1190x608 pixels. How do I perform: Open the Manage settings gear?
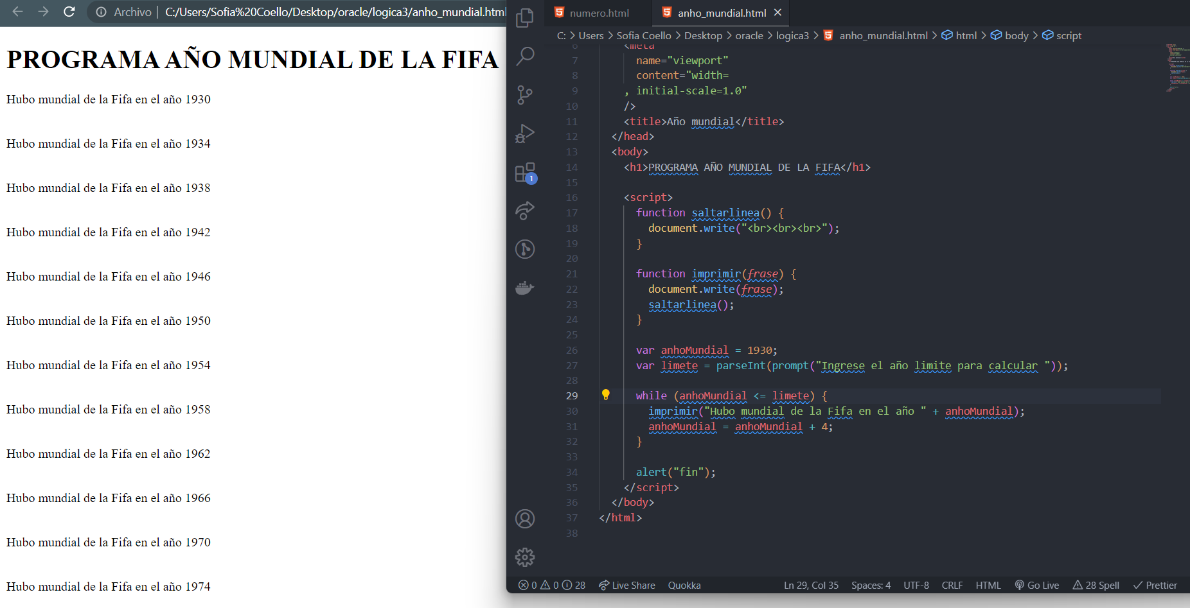[525, 557]
